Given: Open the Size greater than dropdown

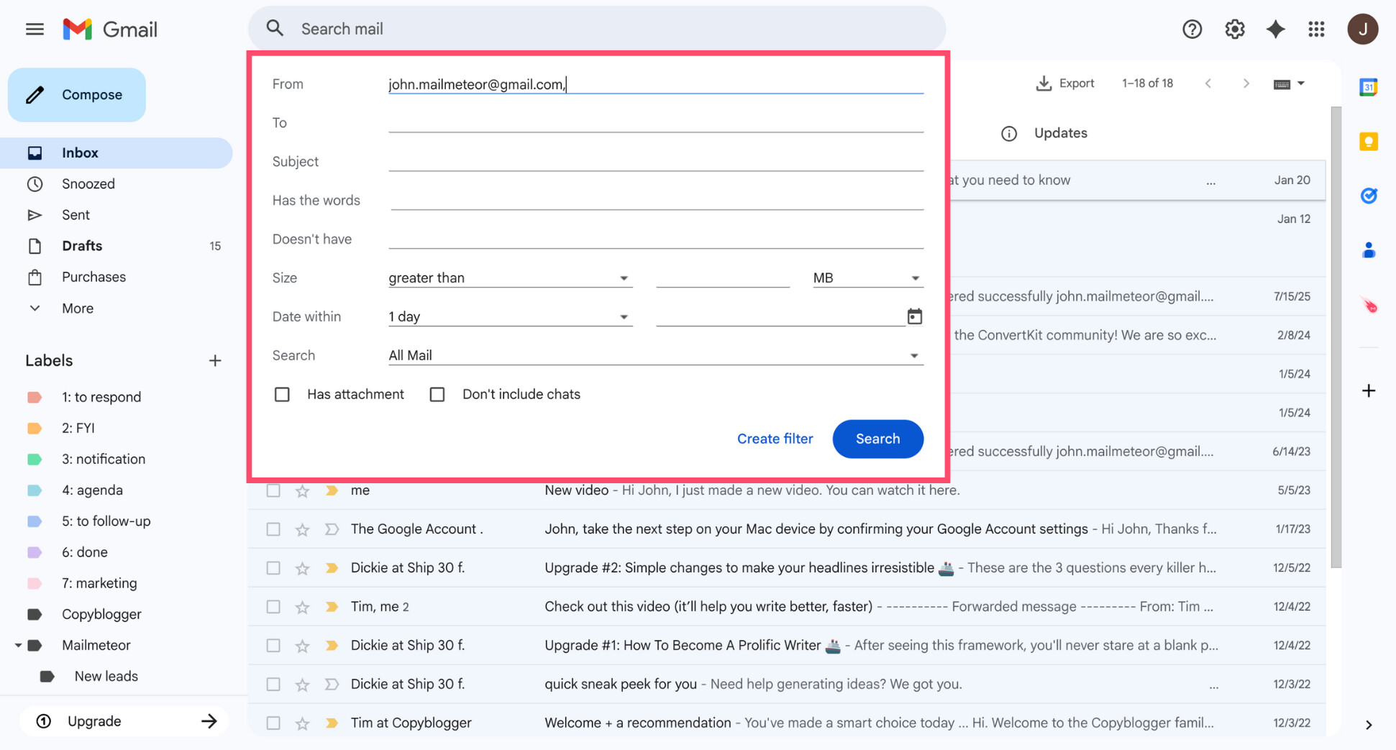Looking at the screenshot, I should point(624,278).
